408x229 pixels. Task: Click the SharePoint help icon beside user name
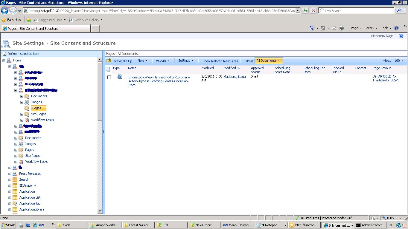tap(401, 36)
